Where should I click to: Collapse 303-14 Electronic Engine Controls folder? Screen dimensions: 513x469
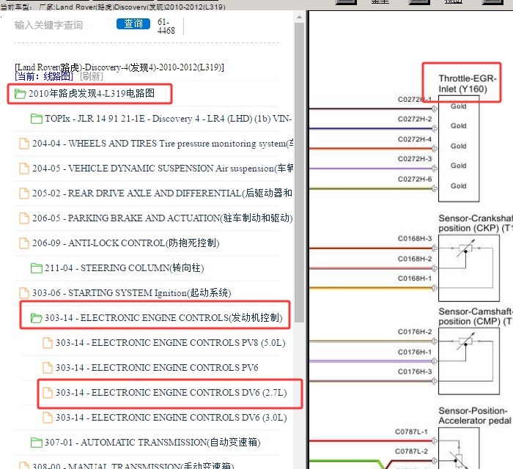pos(163,317)
